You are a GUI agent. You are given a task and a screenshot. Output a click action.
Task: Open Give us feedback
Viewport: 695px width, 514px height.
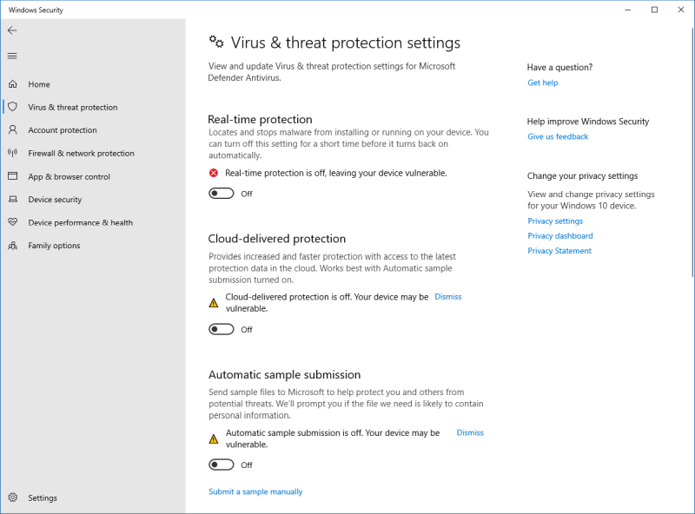(x=558, y=136)
